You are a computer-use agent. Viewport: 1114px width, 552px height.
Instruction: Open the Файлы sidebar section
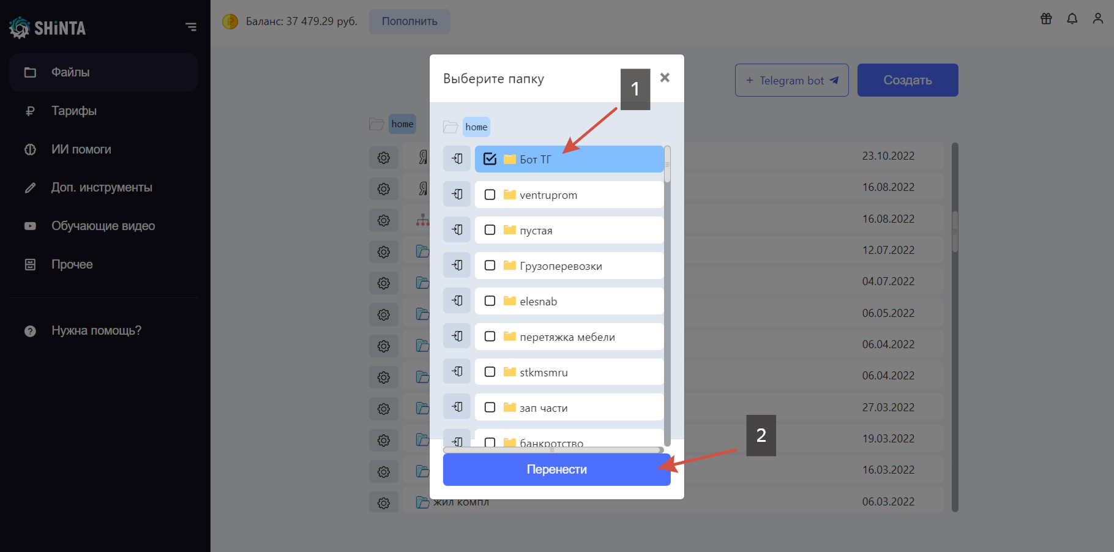coord(103,72)
